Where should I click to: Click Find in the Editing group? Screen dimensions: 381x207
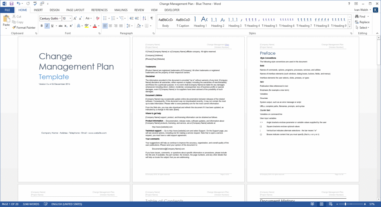pos(362,17)
